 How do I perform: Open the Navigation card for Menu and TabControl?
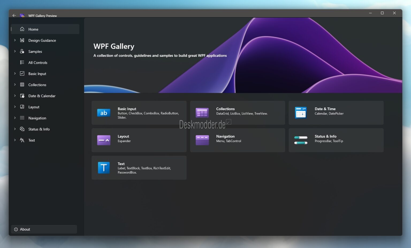coord(237,140)
